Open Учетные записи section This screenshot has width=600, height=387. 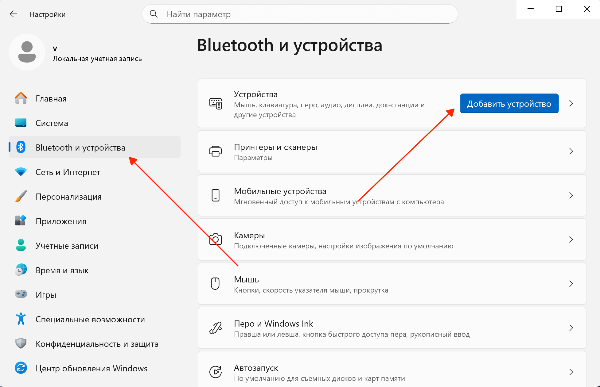(95, 246)
